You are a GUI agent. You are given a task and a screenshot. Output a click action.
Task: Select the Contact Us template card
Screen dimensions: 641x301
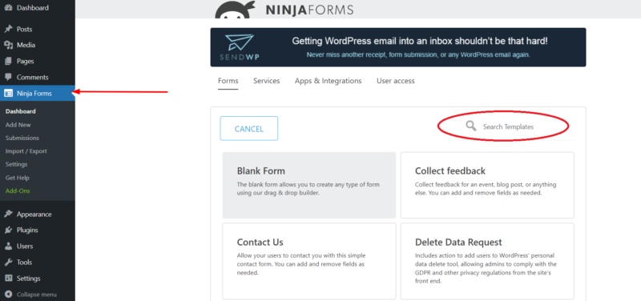click(x=309, y=261)
